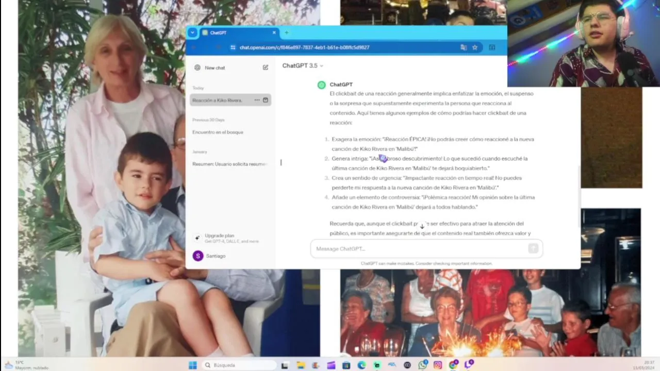Expand the ChatGPT 3.5 model selector
The width and height of the screenshot is (660, 371).
(303, 65)
